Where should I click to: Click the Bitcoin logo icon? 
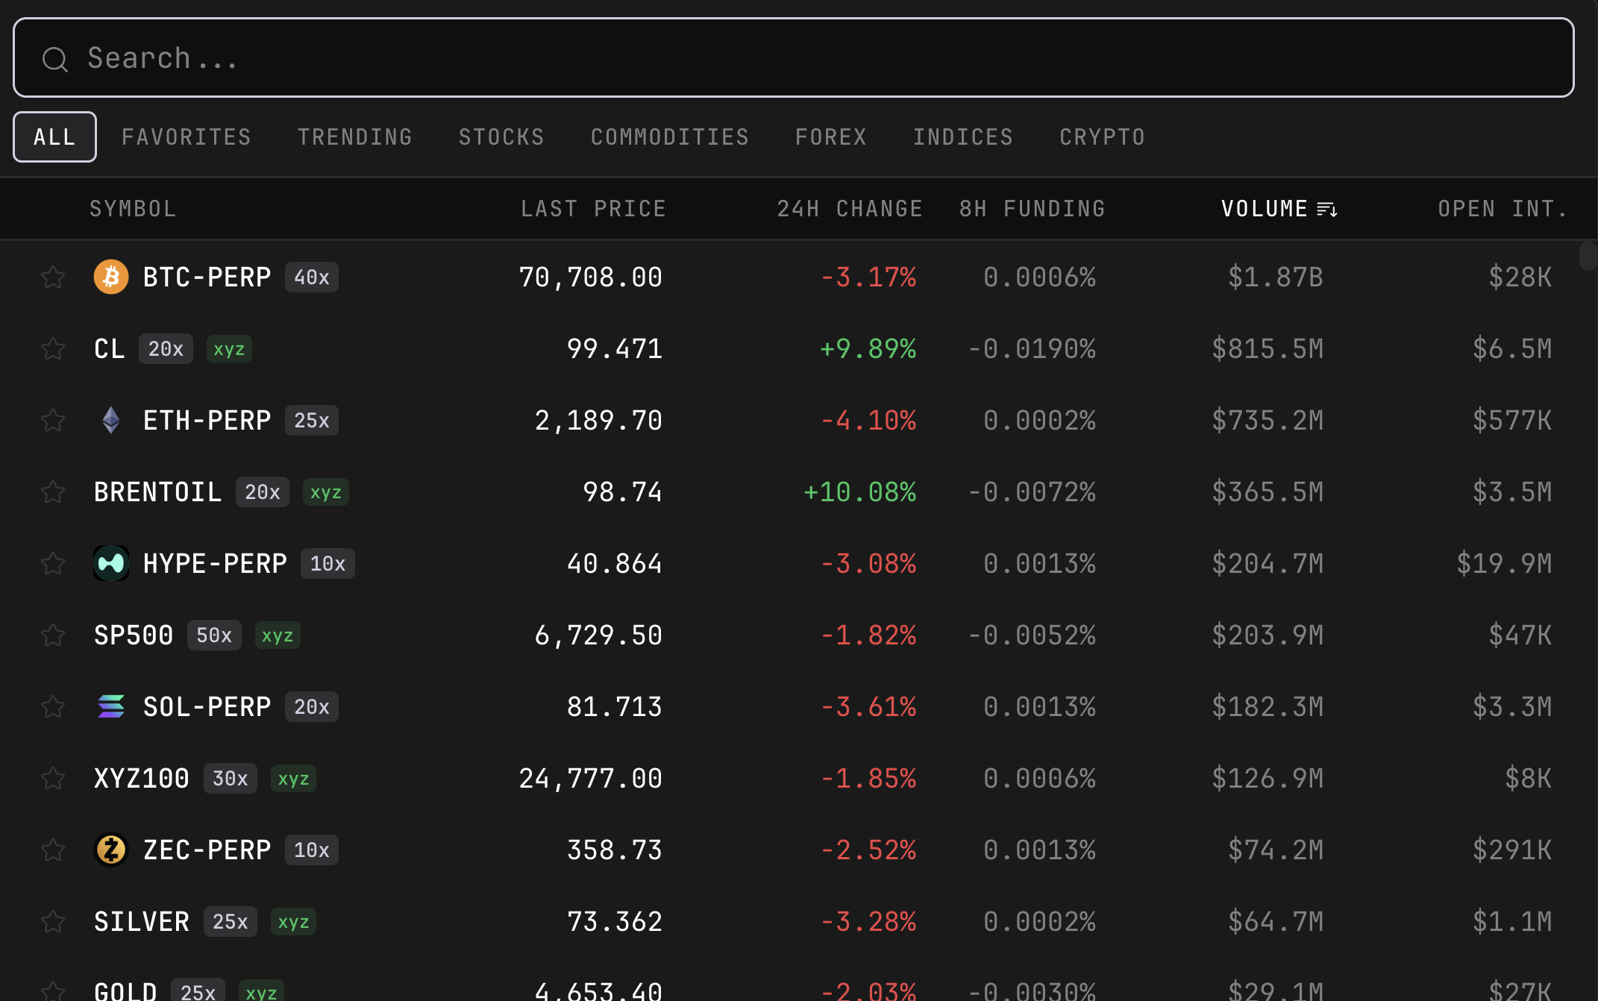tap(111, 277)
